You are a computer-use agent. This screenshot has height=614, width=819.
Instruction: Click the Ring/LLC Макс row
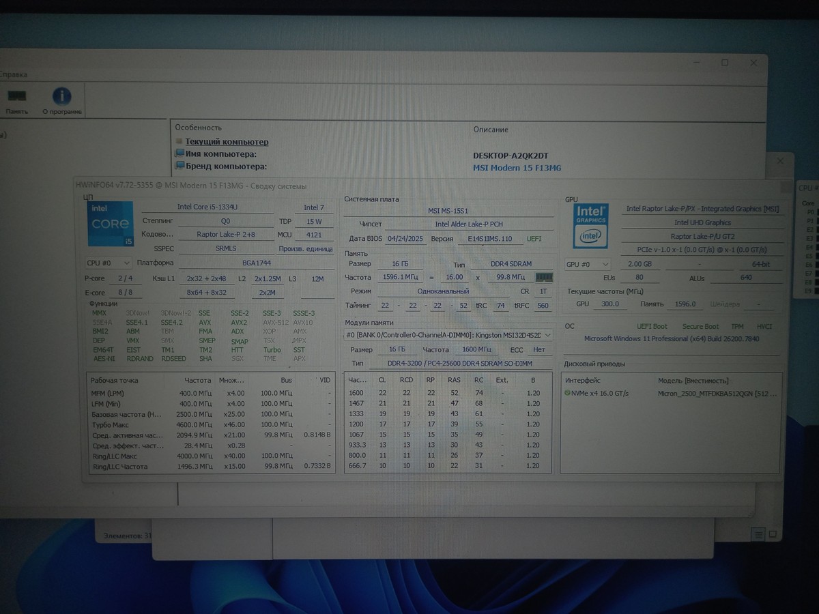click(210, 456)
